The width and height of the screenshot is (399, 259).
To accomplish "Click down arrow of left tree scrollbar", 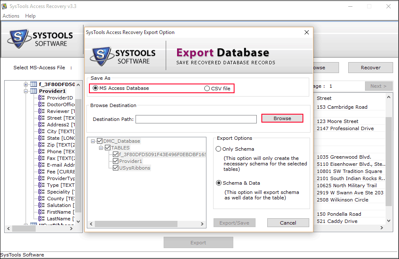I will point(78,222).
